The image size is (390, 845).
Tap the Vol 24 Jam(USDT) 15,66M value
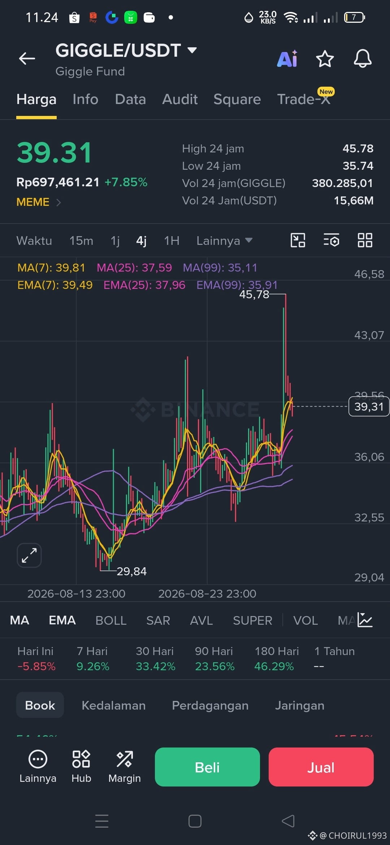point(354,200)
